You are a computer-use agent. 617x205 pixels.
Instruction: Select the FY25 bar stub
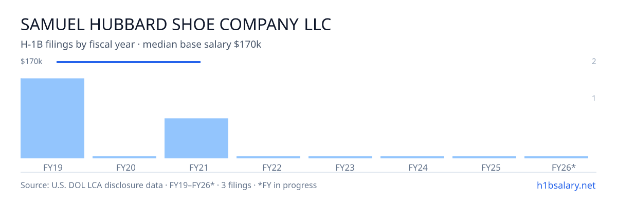pyautogui.click(x=484, y=157)
